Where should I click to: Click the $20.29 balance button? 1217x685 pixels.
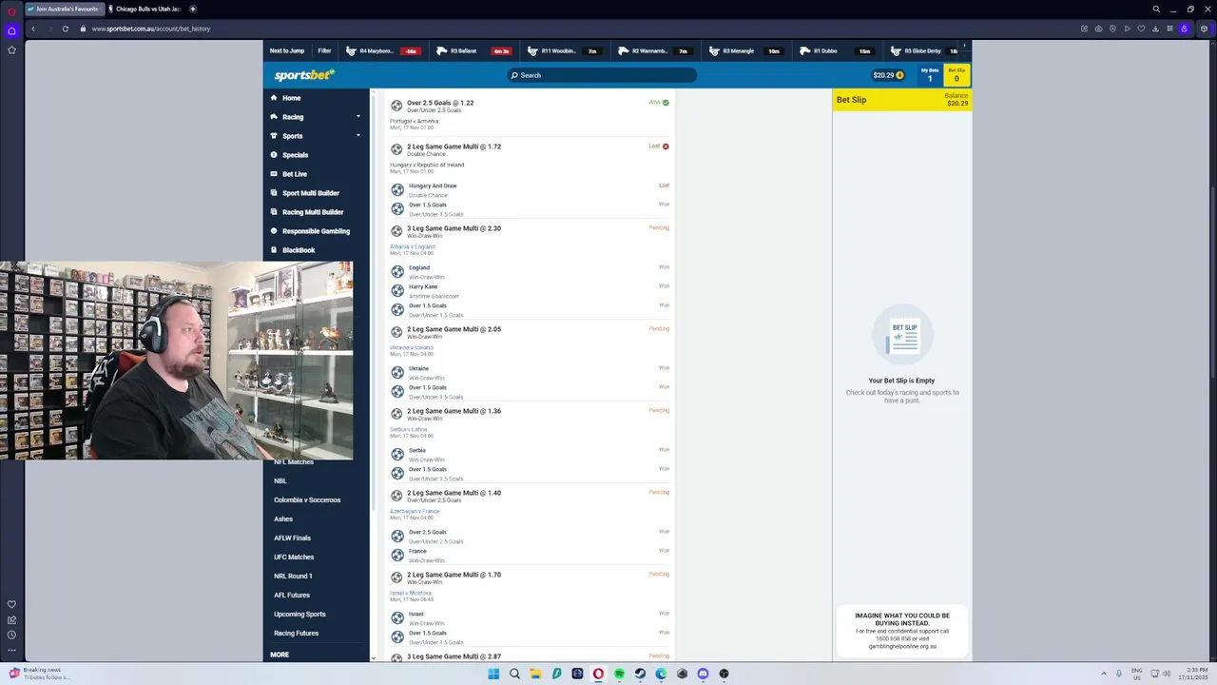click(x=888, y=75)
